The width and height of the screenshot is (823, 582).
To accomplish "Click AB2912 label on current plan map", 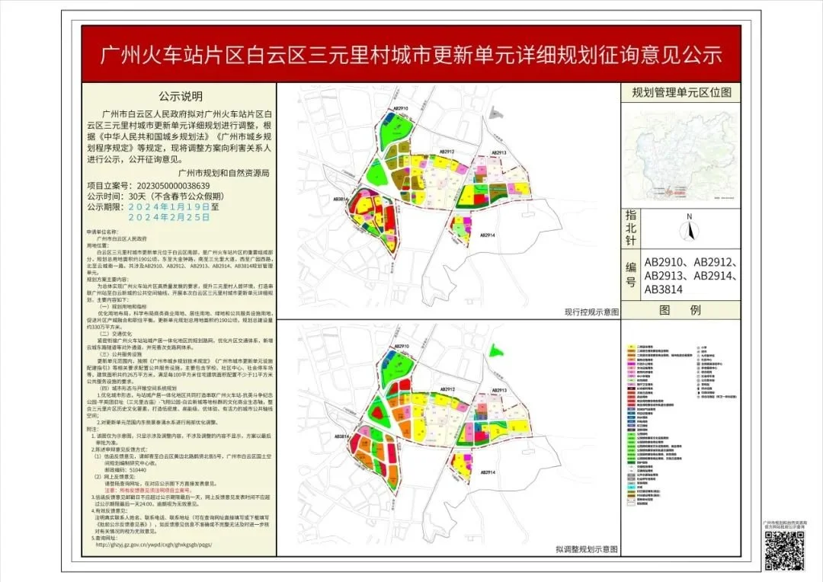I will point(447,152).
